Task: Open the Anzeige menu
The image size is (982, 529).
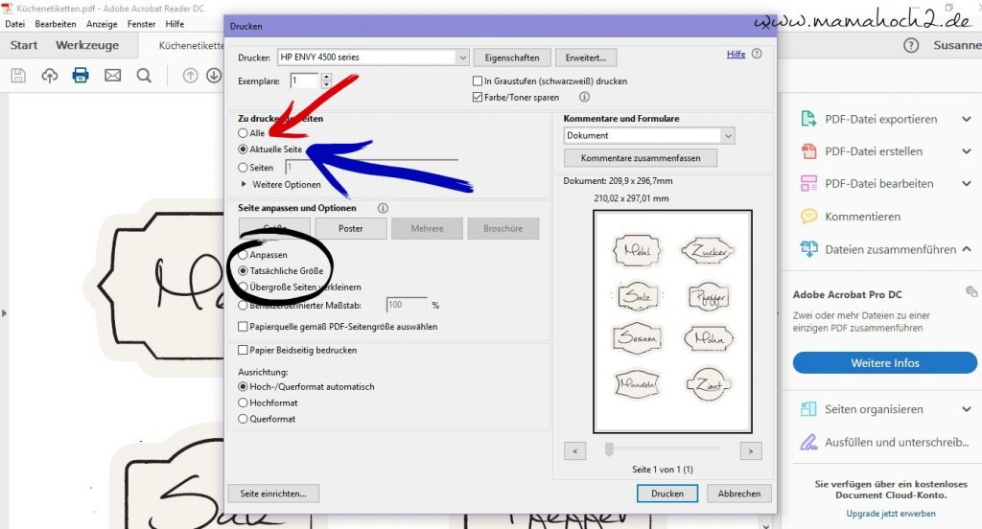Action: coord(102,24)
